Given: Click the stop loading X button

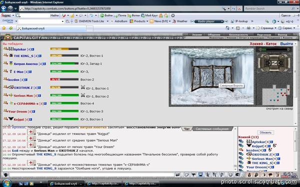Looking at the screenshot, I should (239, 8).
